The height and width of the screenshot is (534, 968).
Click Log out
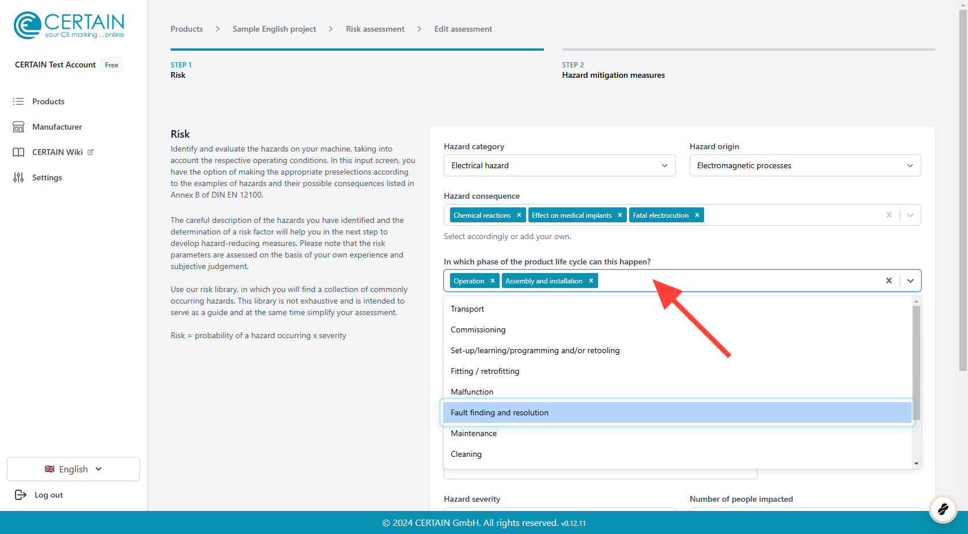[x=48, y=495]
